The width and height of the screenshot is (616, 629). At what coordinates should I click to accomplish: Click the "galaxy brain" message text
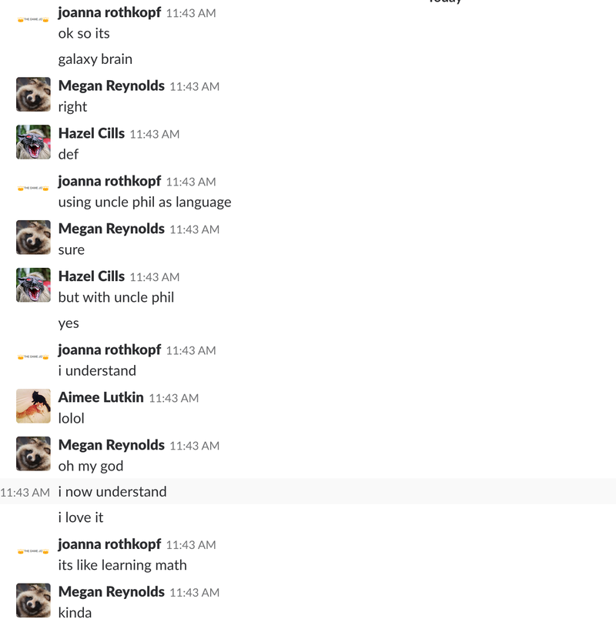(x=95, y=59)
